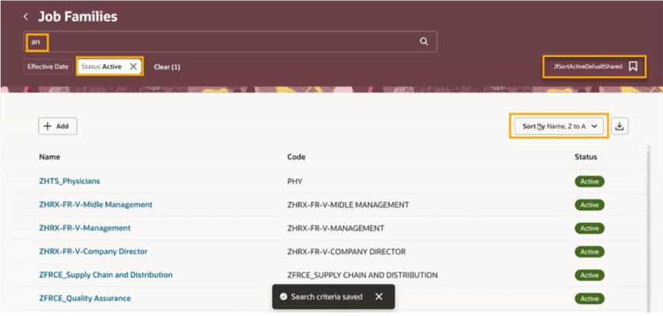Open saved searches bookmark icon

coord(633,67)
